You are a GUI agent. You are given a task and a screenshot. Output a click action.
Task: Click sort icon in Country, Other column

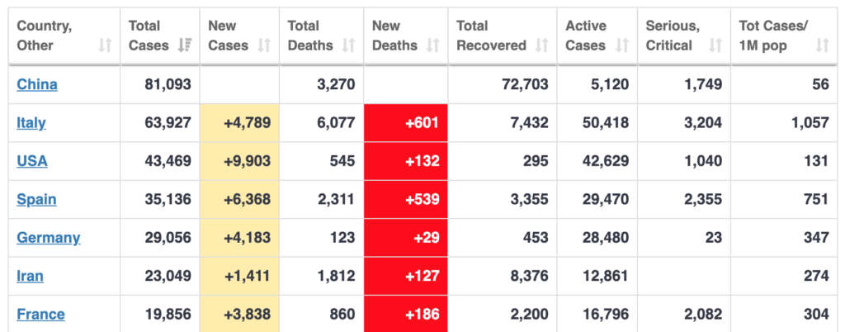105,45
